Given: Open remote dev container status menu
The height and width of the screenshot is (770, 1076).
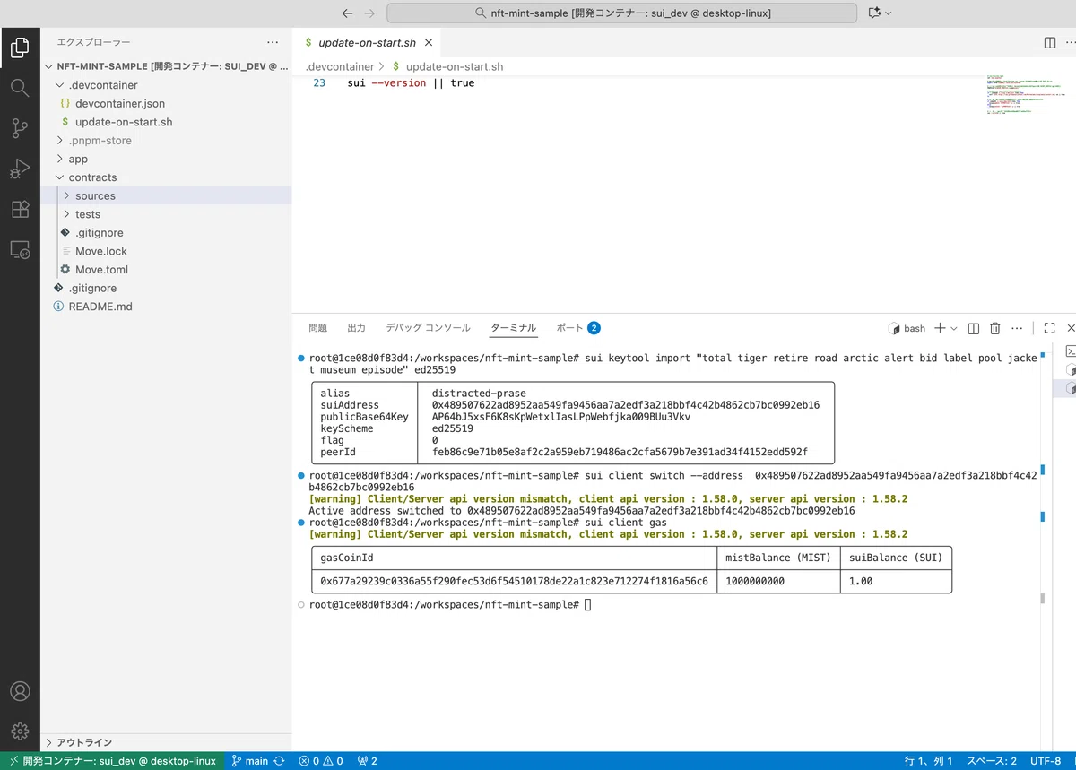Looking at the screenshot, I should (x=111, y=761).
